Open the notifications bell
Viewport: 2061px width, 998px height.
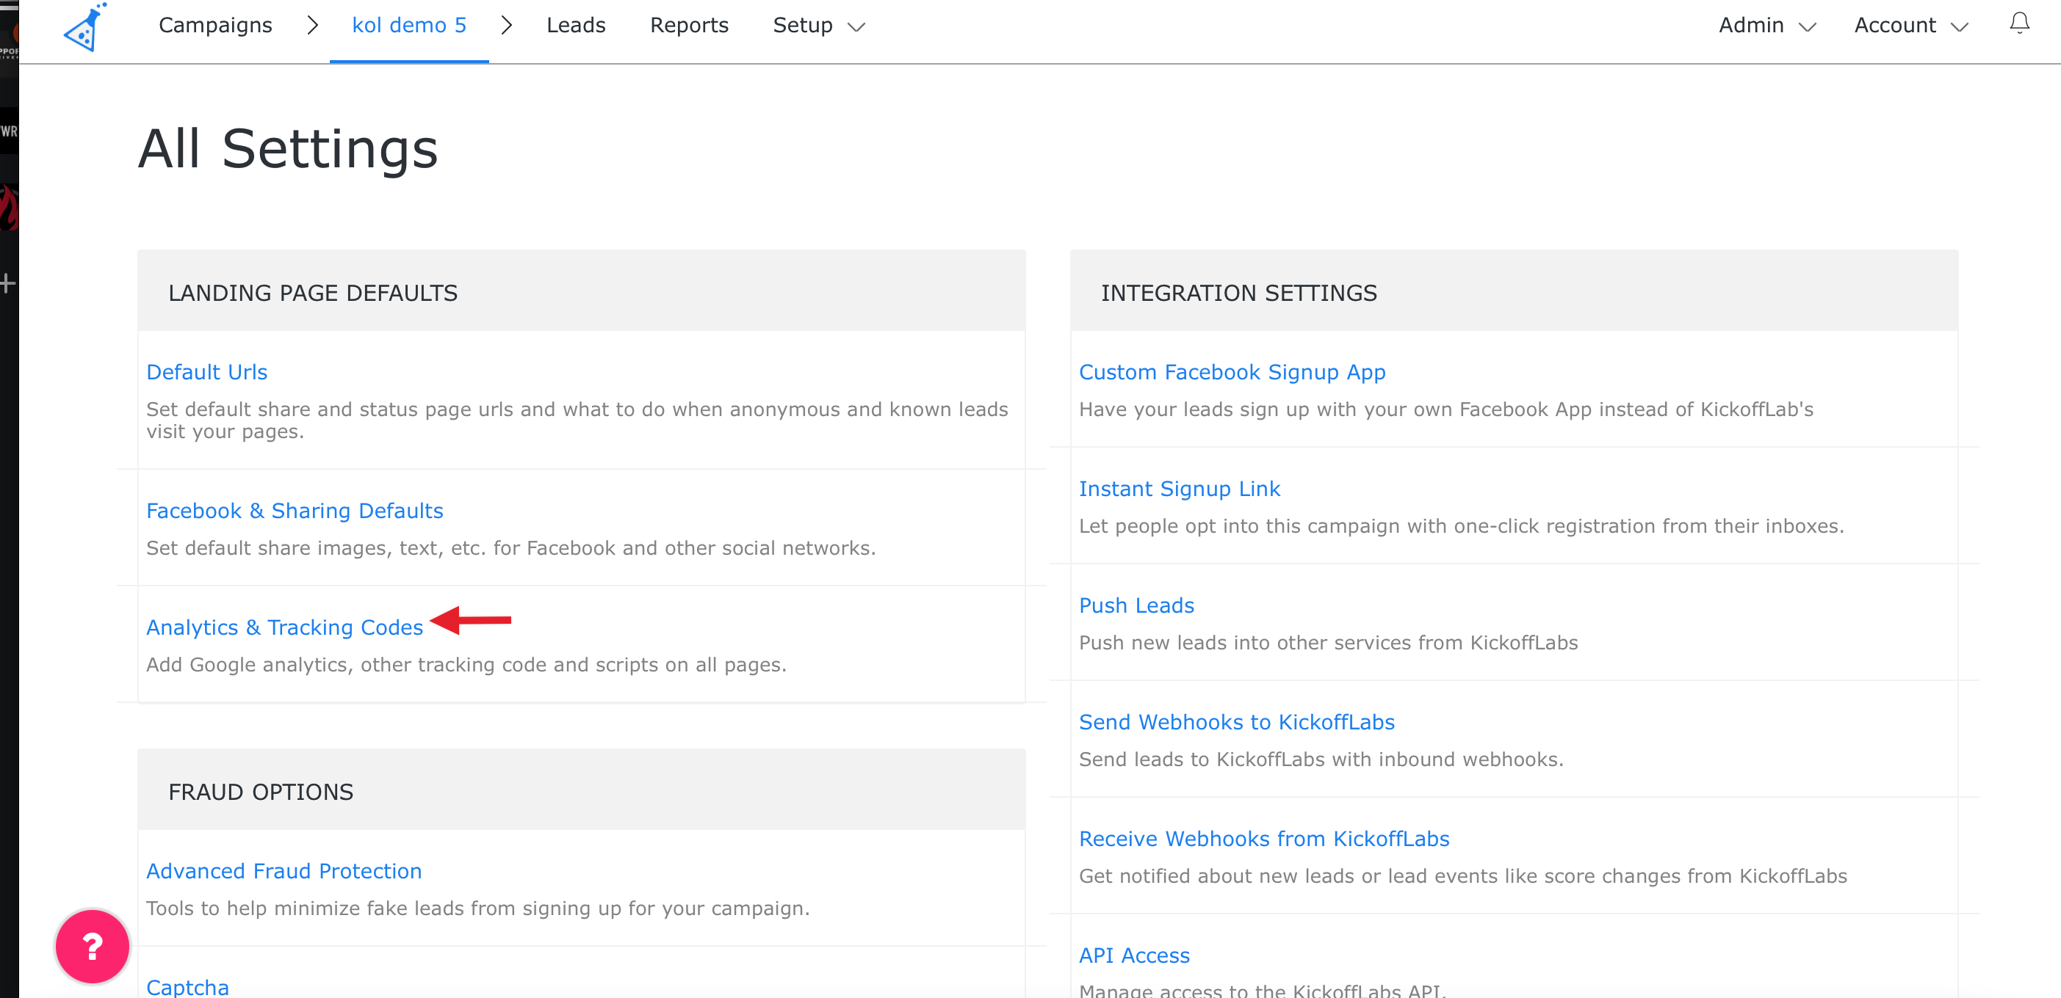pyautogui.click(x=2019, y=24)
